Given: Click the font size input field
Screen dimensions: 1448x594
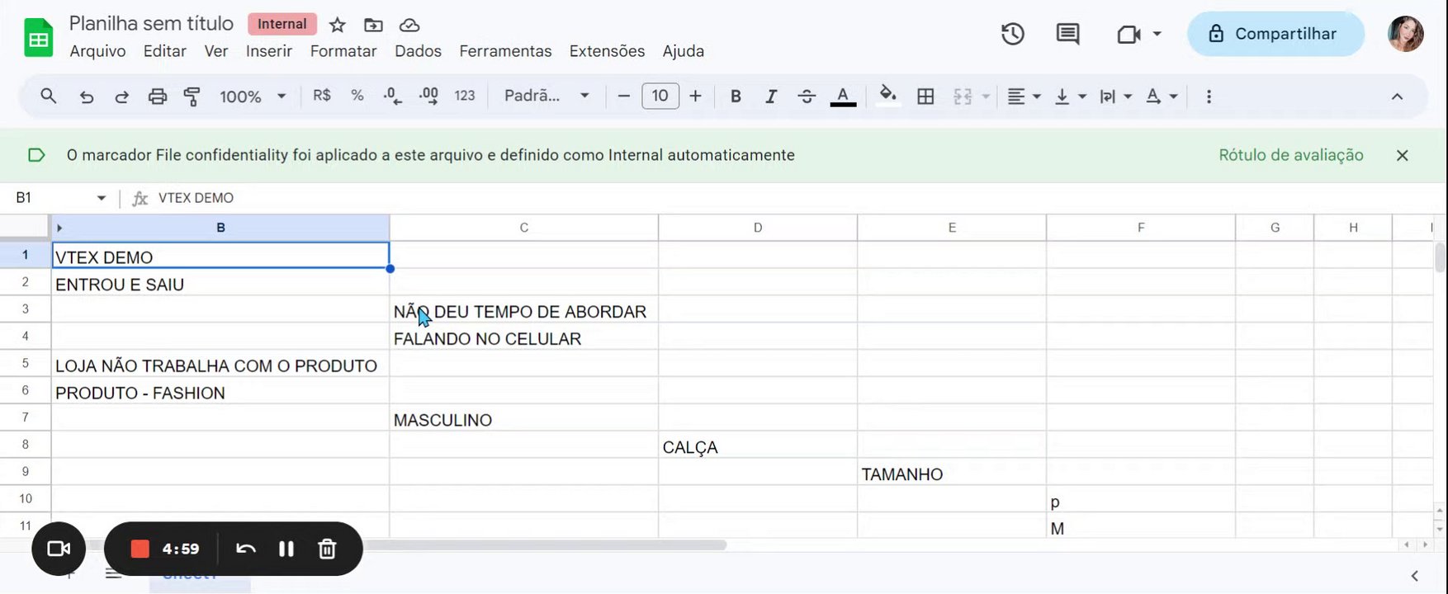Looking at the screenshot, I should pyautogui.click(x=660, y=97).
